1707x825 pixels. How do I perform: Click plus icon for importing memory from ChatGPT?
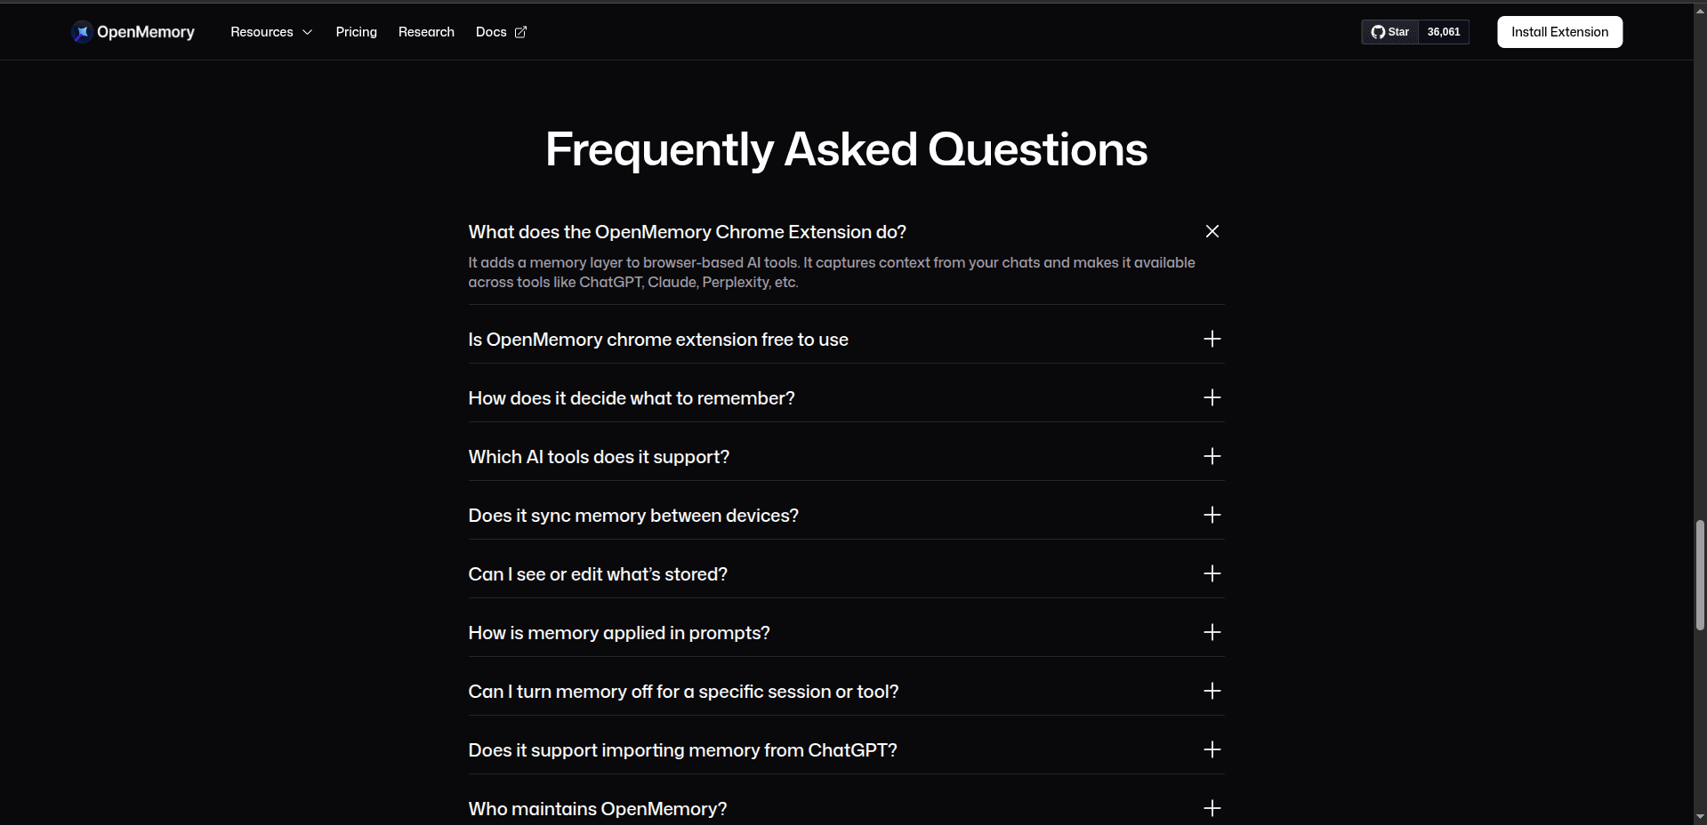[1212, 749]
